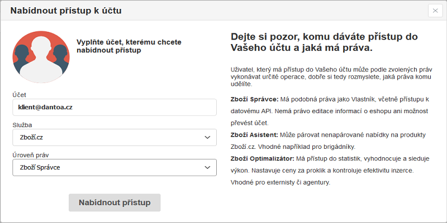Close the Nabídnout přístup k účtu dialog
The width and height of the screenshot is (447, 223).
pos(436,11)
